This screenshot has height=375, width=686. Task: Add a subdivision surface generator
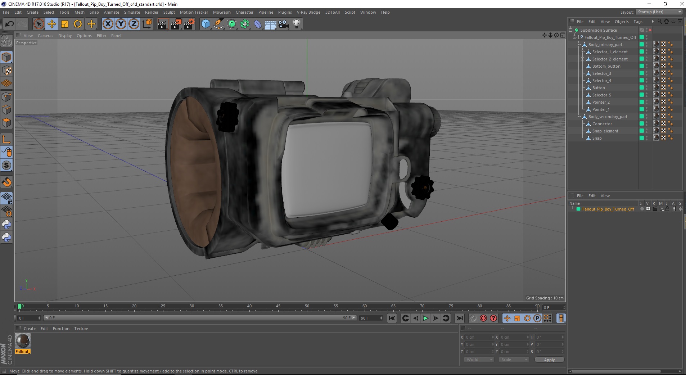232,24
